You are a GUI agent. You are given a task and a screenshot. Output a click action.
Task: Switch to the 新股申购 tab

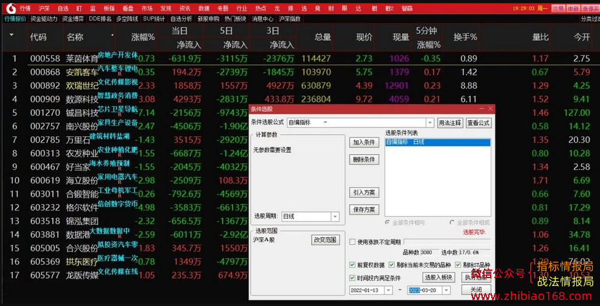pyautogui.click(x=208, y=18)
